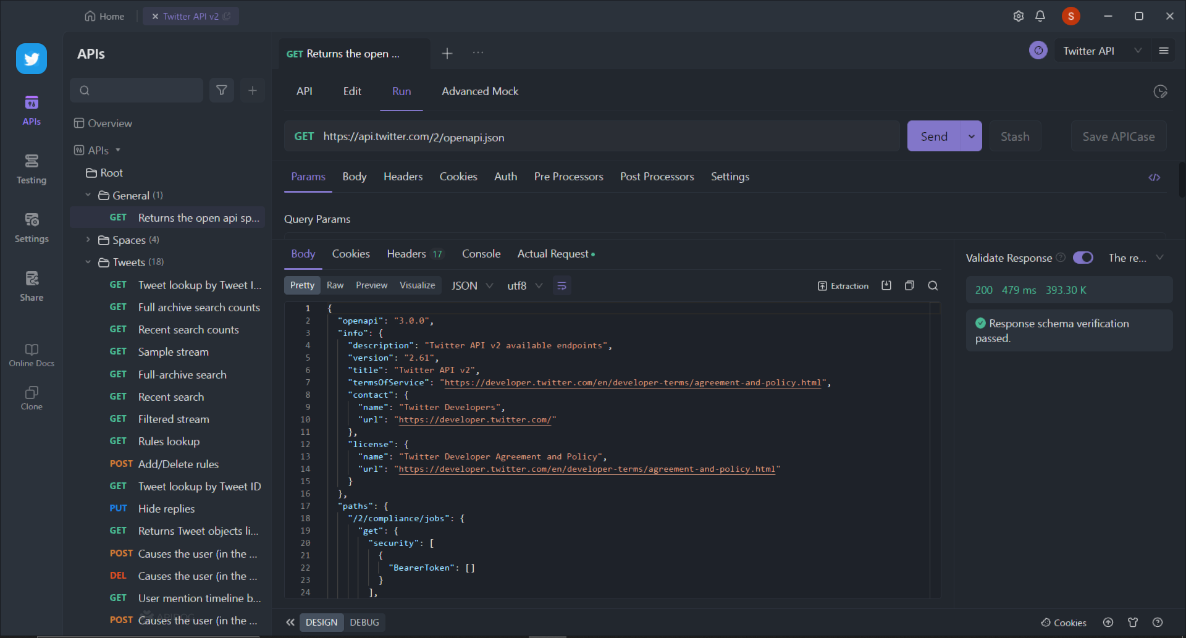Open Twitter API environment dropdown
Viewport: 1186px width, 638px height.
click(1102, 51)
